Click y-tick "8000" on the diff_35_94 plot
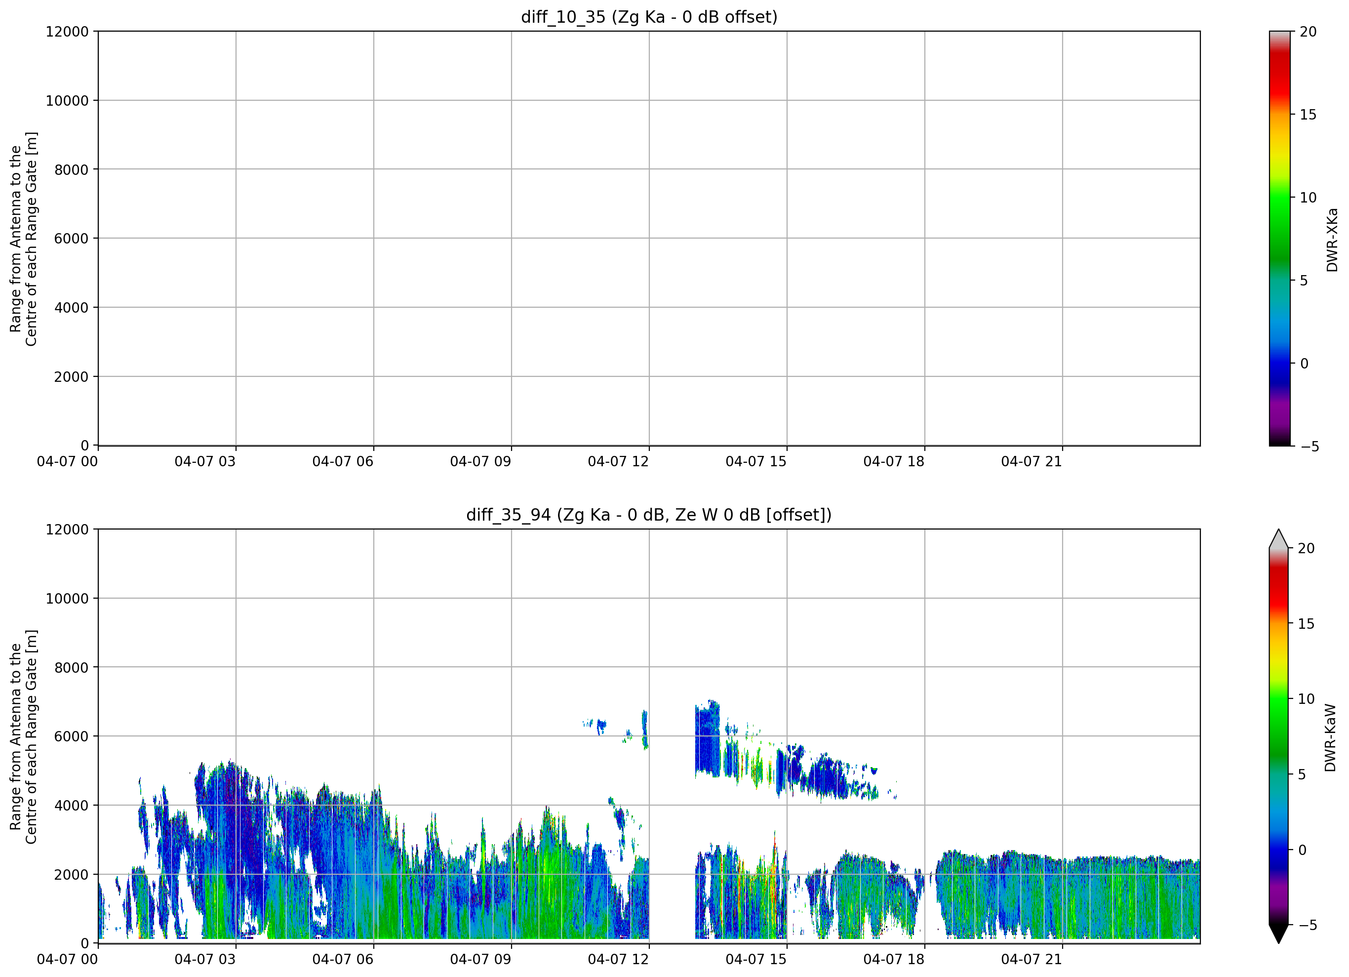1349x977 pixels. [x=72, y=668]
